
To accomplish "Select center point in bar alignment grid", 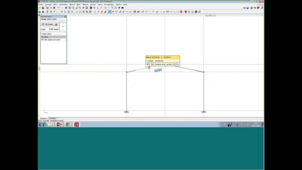I will click(63, 27).
